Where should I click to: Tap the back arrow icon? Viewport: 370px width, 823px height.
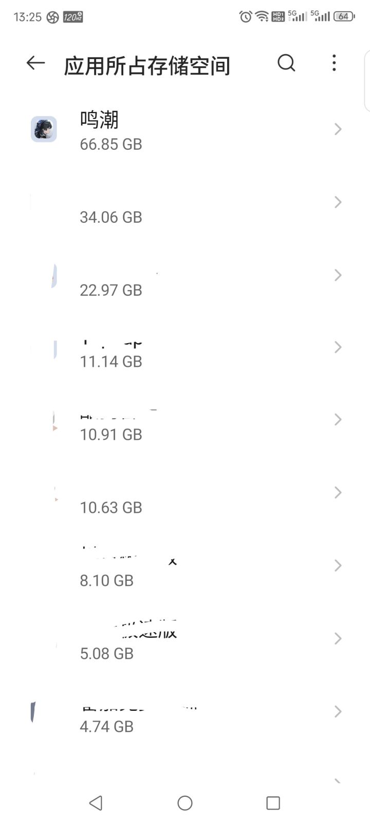(x=35, y=63)
